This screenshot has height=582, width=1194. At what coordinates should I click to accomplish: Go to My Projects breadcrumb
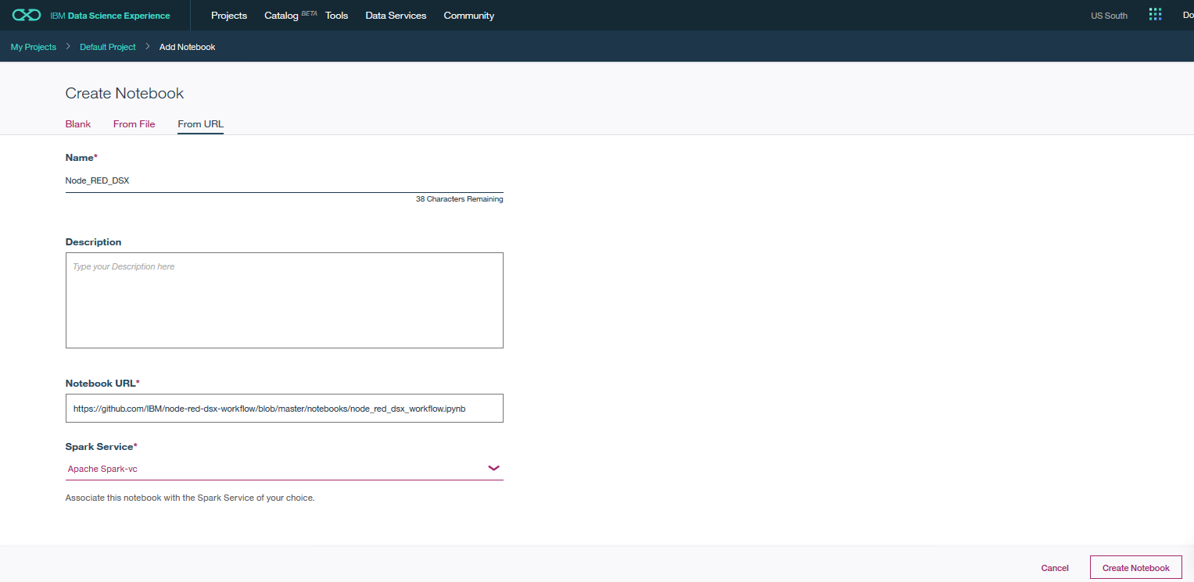[34, 47]
